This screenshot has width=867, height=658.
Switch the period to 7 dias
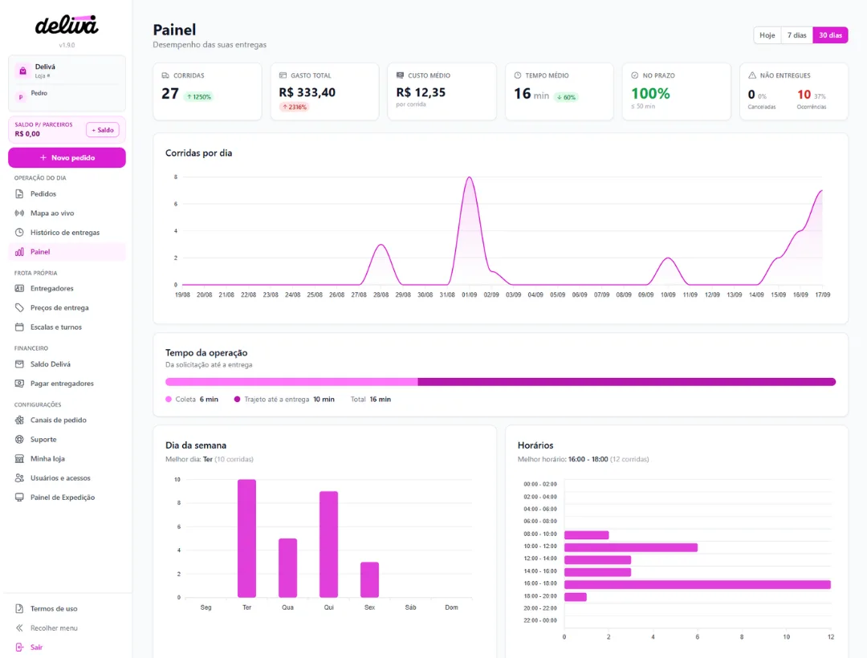797,35
